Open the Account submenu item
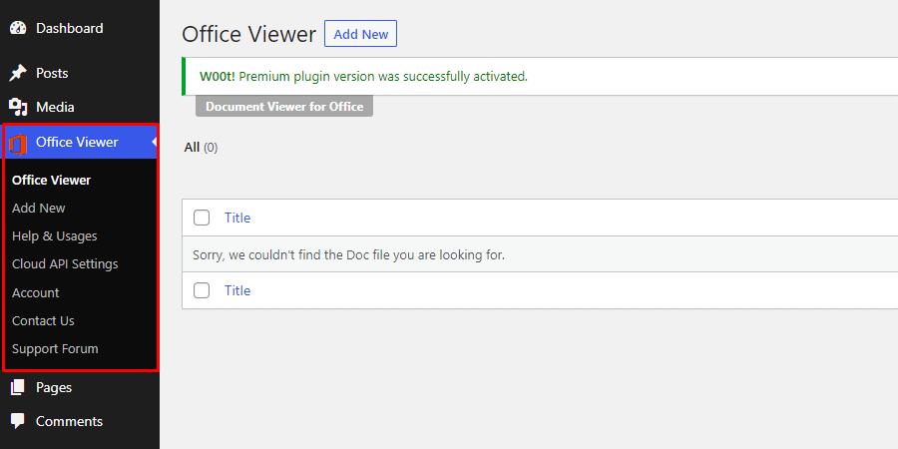The height and width of the screenshot is (449, 898). (36, 292)
